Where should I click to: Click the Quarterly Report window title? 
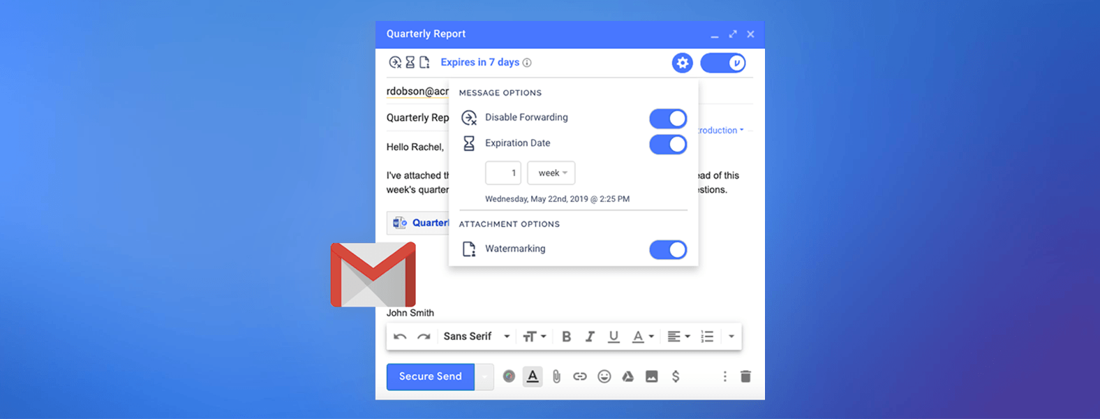pos(426,34)
